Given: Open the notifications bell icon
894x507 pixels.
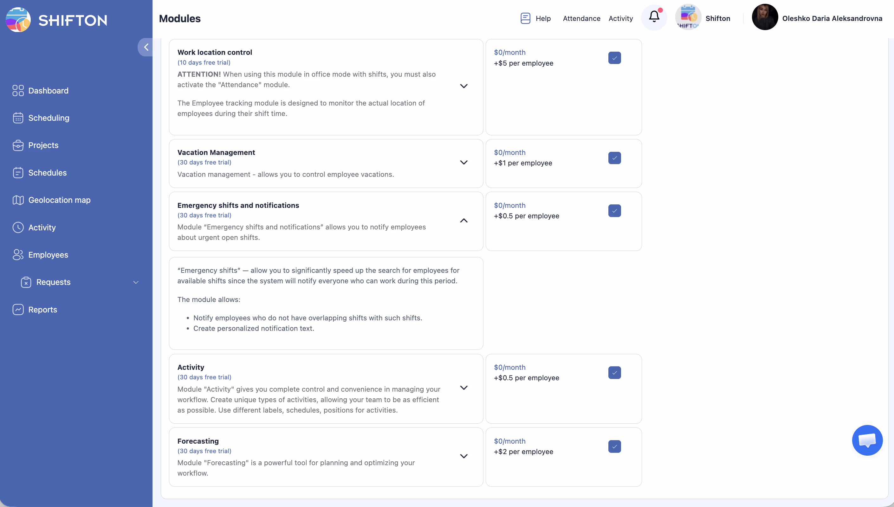Looking at the screenshot, I should (654, 17).
